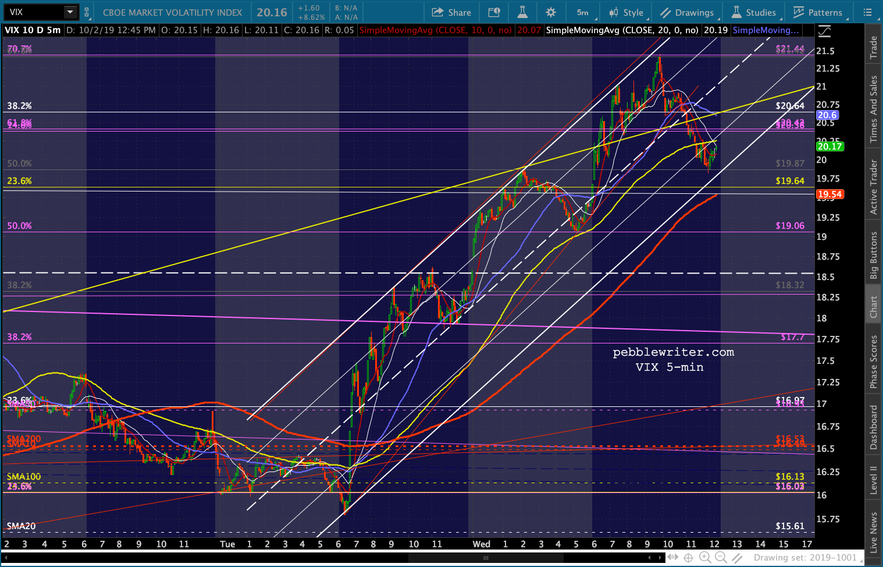The height and width of the screenshot is (567, 883).
Task: Click scroll-right arrow on time axis scrollbar
Action: (x=661, y=558)
